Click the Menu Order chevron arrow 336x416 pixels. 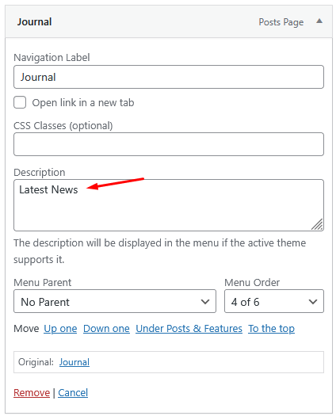pyautogui.click(x=313, y=302)
